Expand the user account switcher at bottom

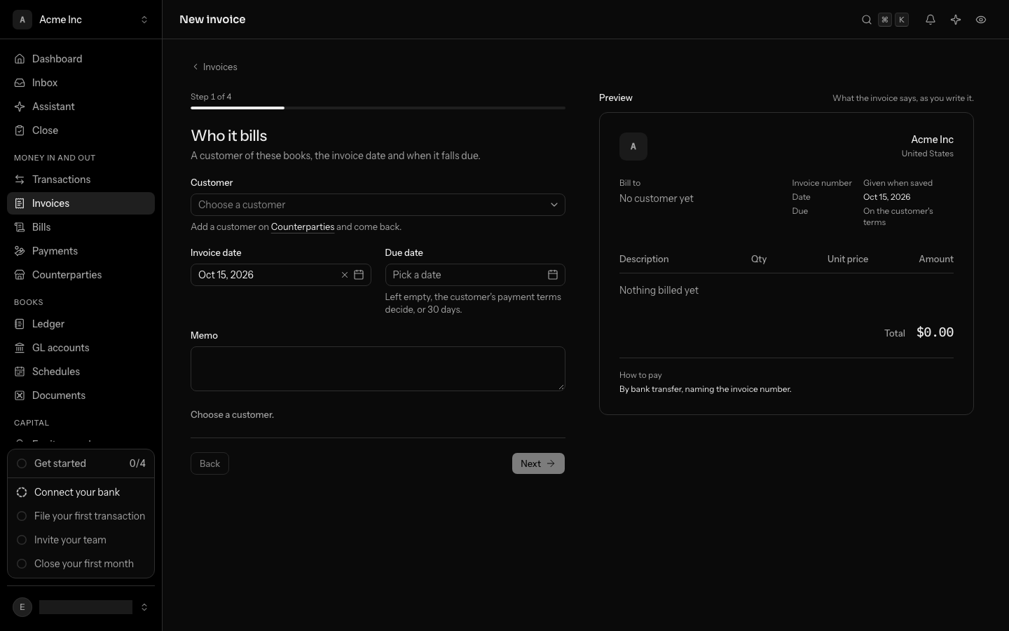point(81,607)
